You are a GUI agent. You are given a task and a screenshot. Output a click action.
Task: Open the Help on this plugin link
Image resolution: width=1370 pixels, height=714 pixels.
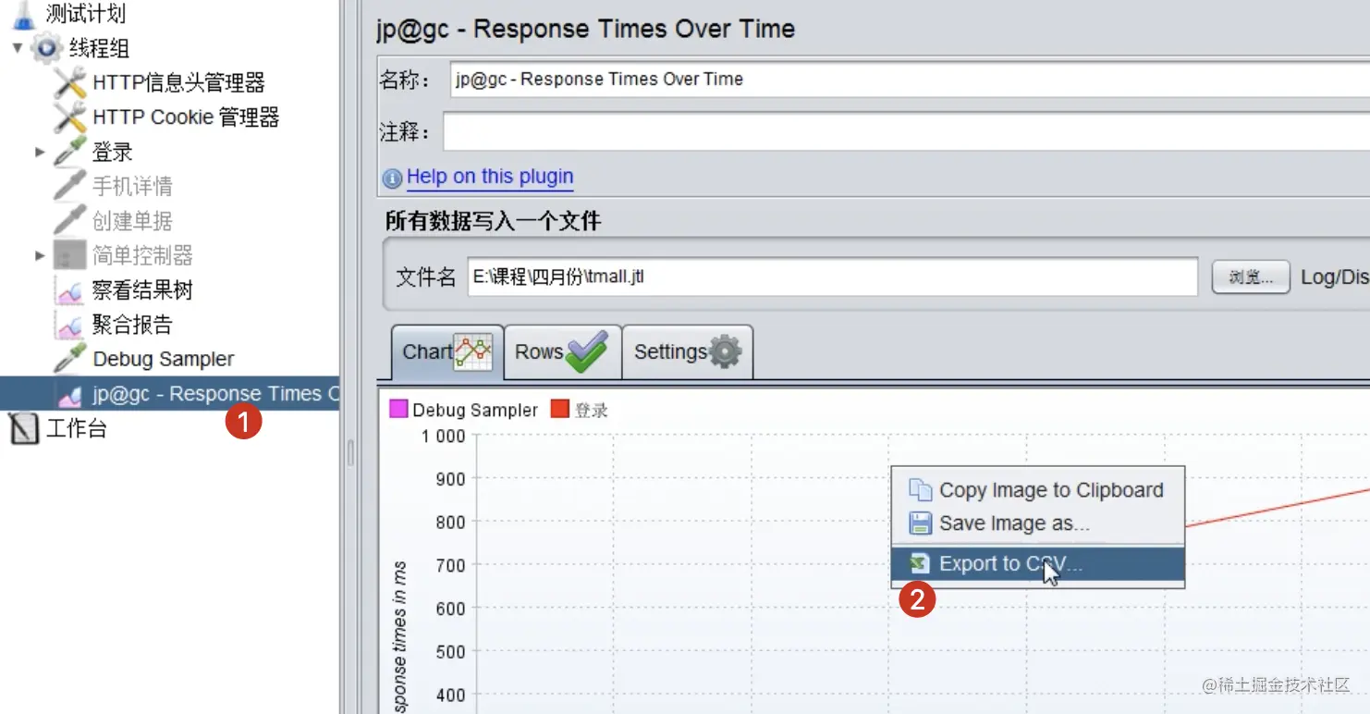(490, 177)
